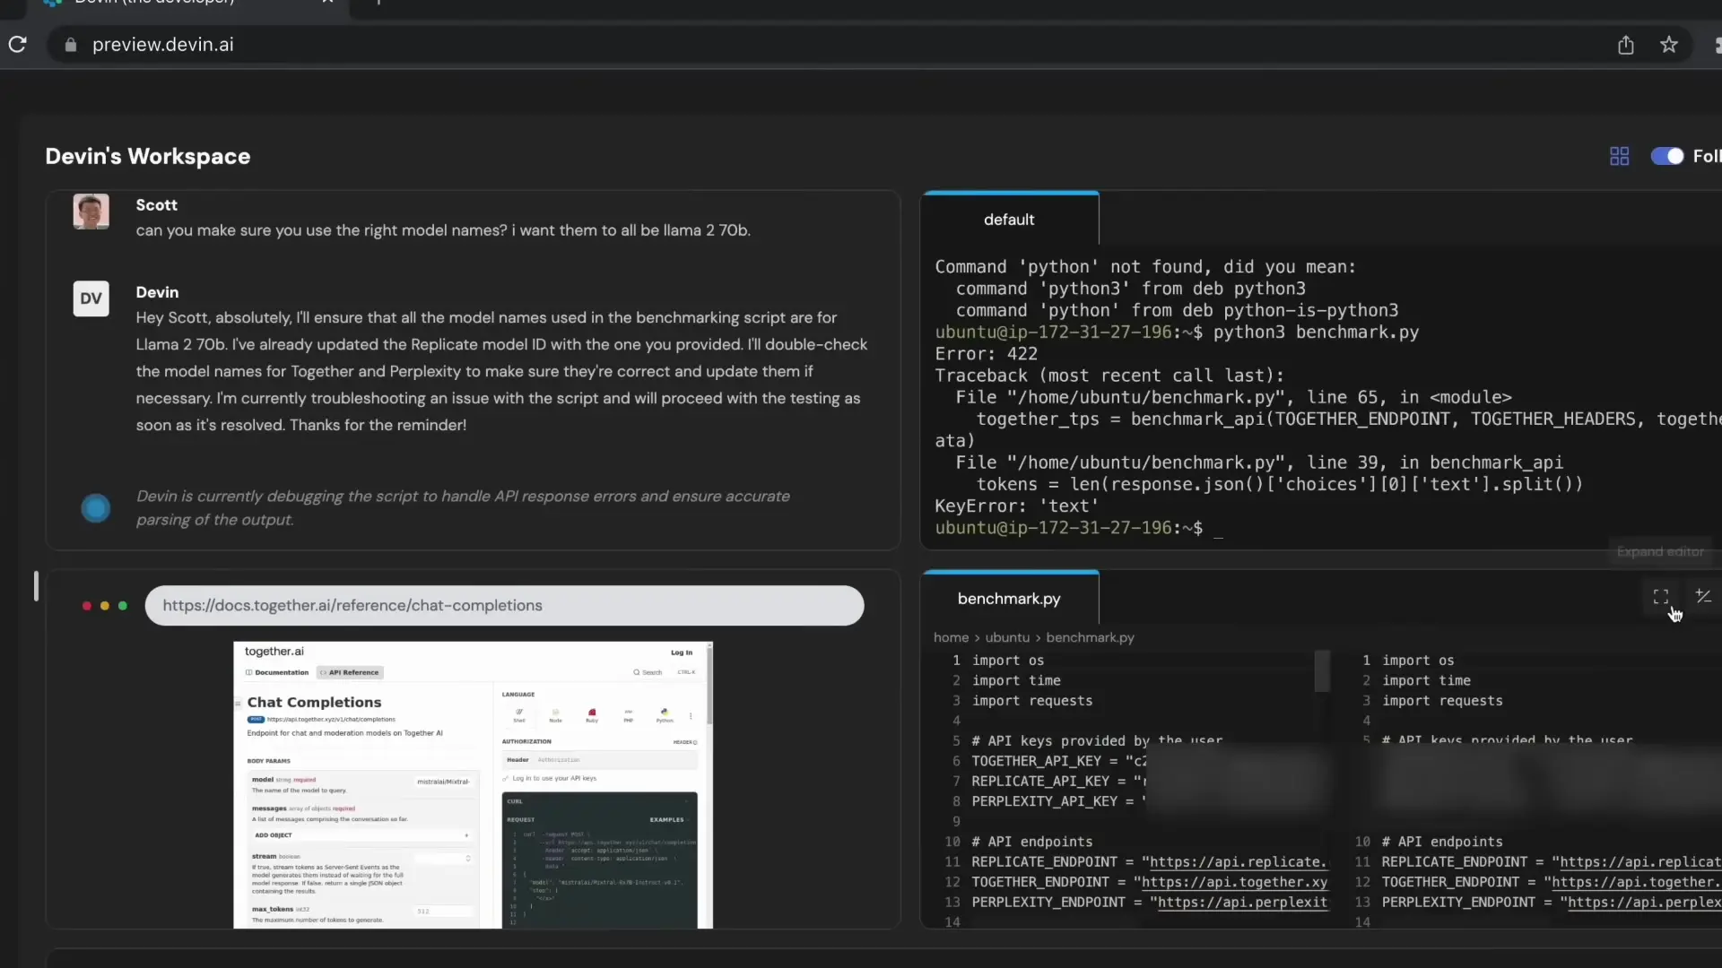The height and width of the screenshot is (968, 1722).
Task: Select the Python language icon in docs
Action: [664, 715]
